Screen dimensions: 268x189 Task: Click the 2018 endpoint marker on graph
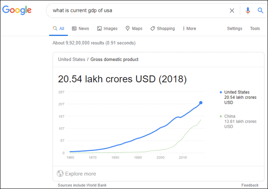point(201,103)
